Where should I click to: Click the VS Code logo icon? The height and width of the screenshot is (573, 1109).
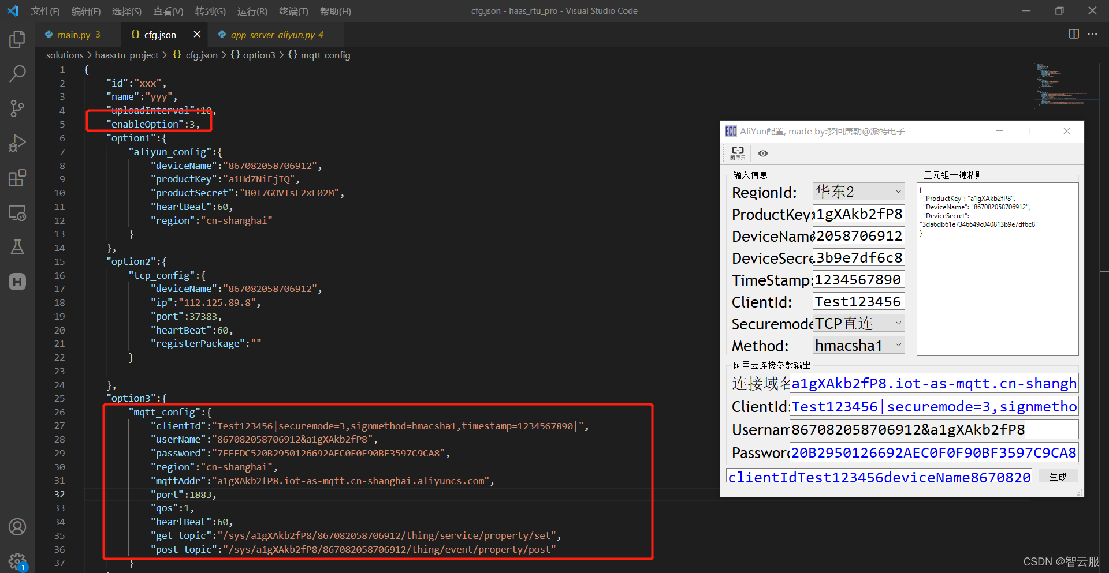(13, 11)
